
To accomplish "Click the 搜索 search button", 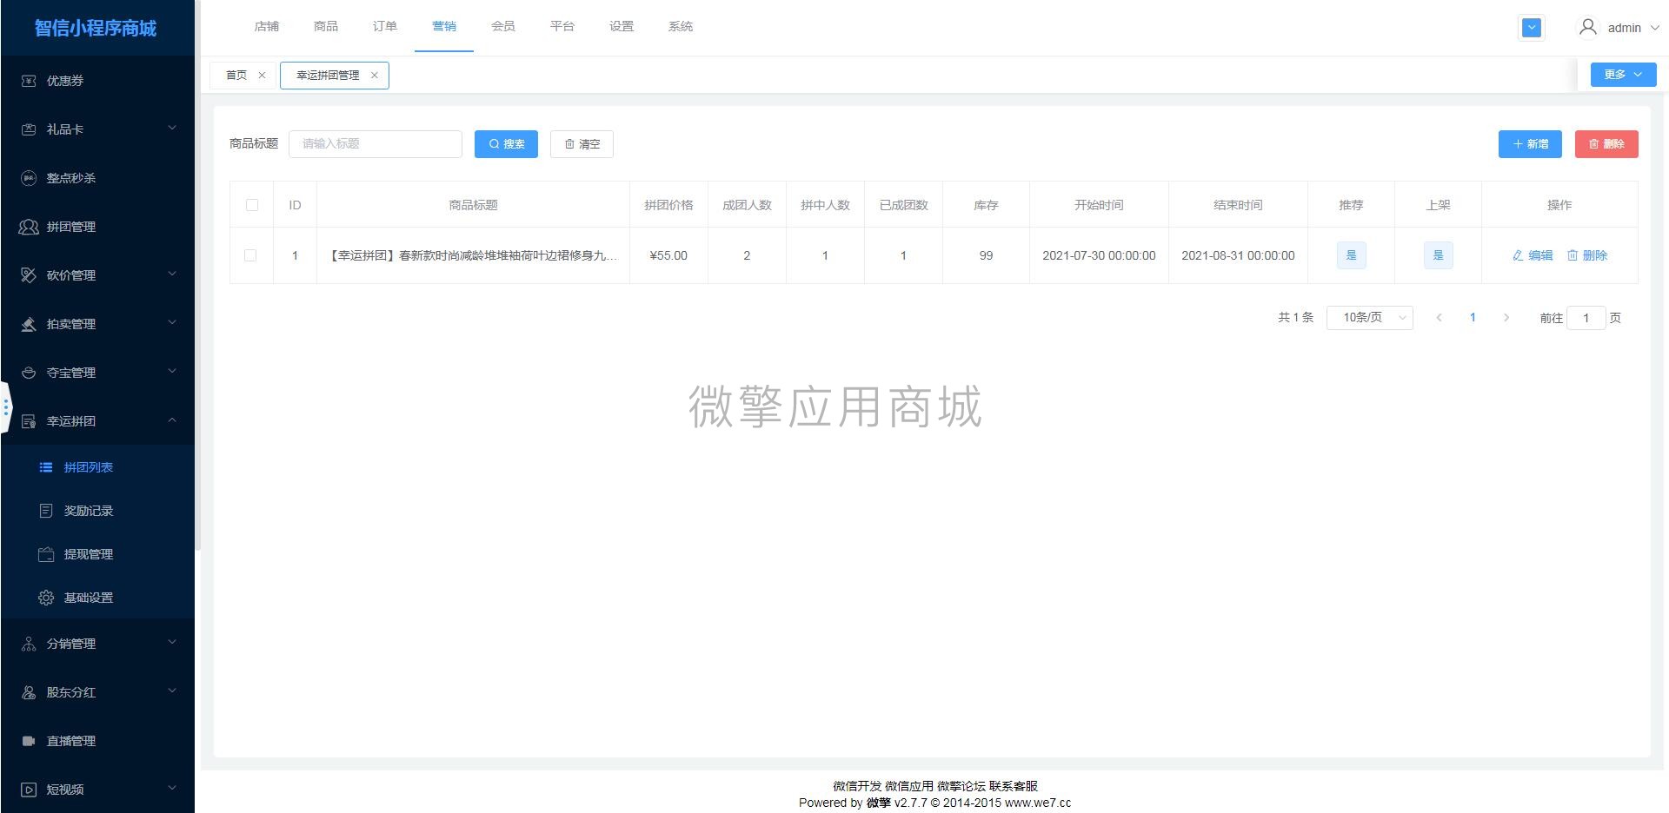I will (506, 144).
